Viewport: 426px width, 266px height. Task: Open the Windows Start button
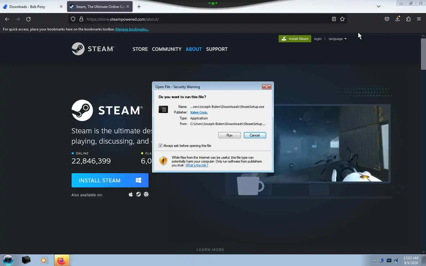tap(8, 260)
